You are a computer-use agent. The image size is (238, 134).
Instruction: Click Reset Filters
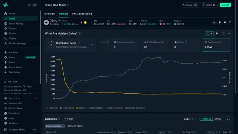tap(75, 126)
